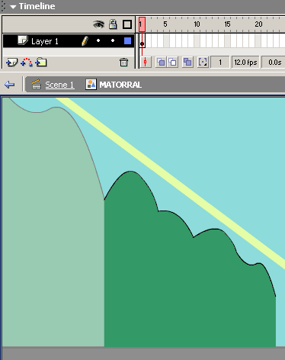Image resolution: width=285 pixels, height=360 pixels.
Task: Click Layer 1 blue outline color swatch
Action: [x=127, y=41]
